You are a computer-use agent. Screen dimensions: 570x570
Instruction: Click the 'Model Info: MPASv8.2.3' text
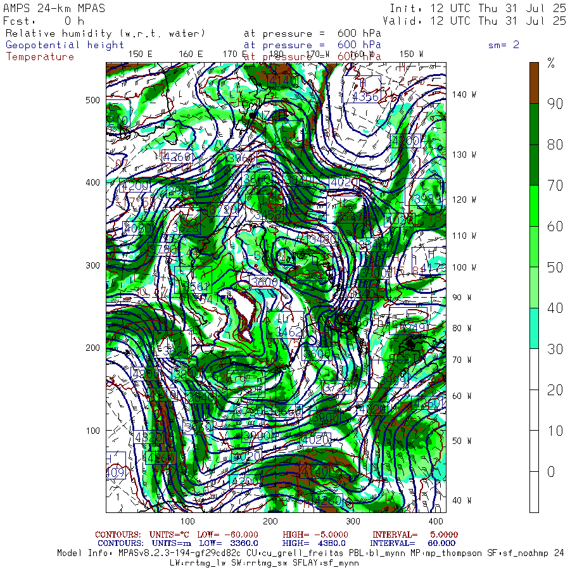pyautogui.click(x=148, y=554)
